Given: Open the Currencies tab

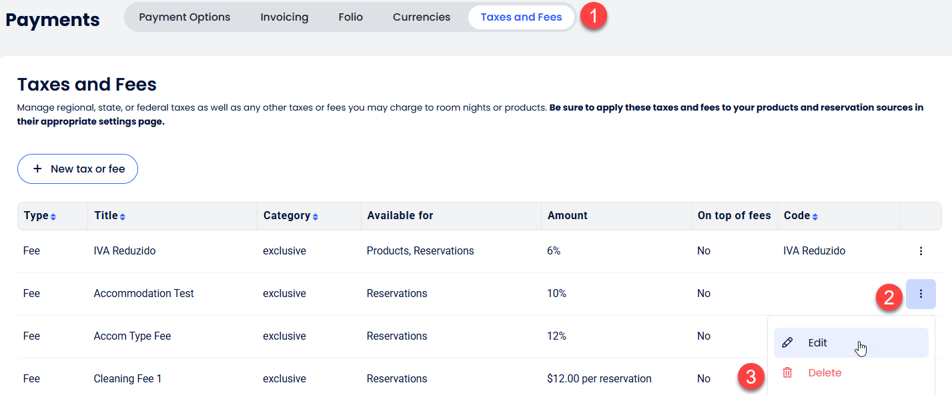Looking at the screenshot, I should pos(422,17).
